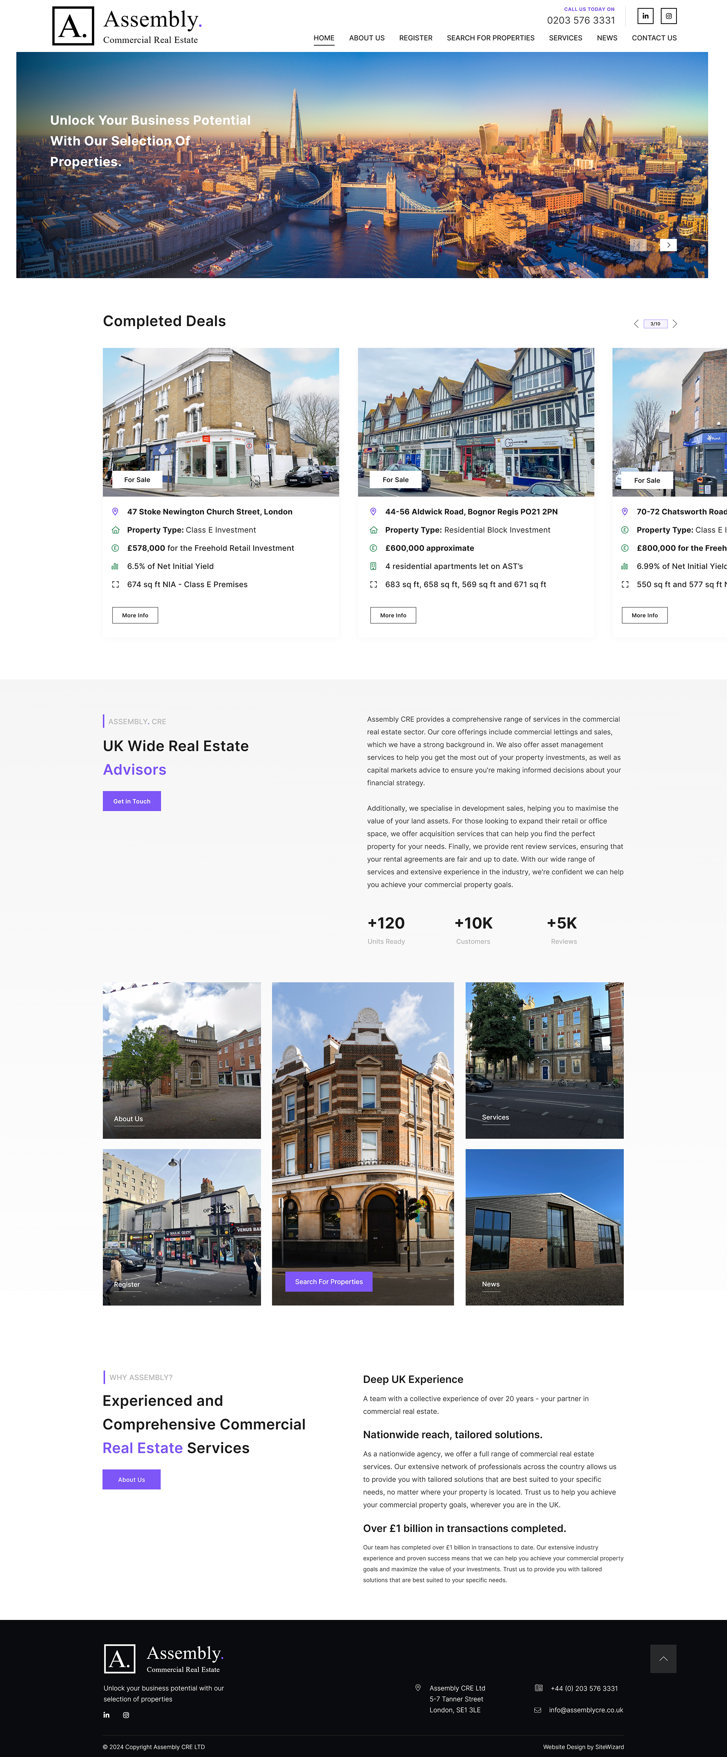
Task: Click the '5-7 Tanner Street' footer address
Action: pos(456,1699)
